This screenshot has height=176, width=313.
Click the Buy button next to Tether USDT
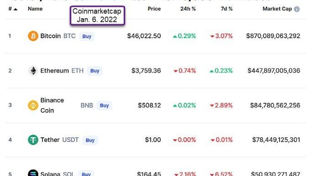(90, 140)
